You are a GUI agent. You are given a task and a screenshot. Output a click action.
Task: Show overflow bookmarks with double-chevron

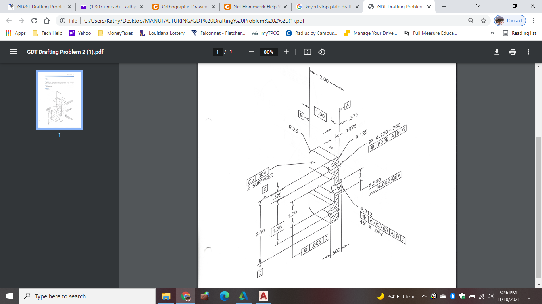pyautogui.click(x=492, y=33)
